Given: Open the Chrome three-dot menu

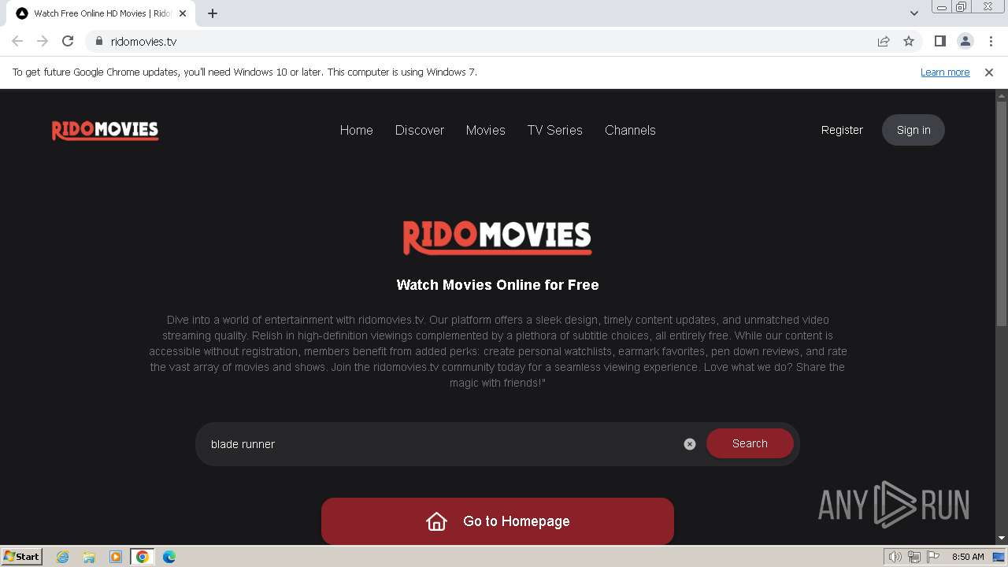Looking at the screenshot, I should coord(991,41).
